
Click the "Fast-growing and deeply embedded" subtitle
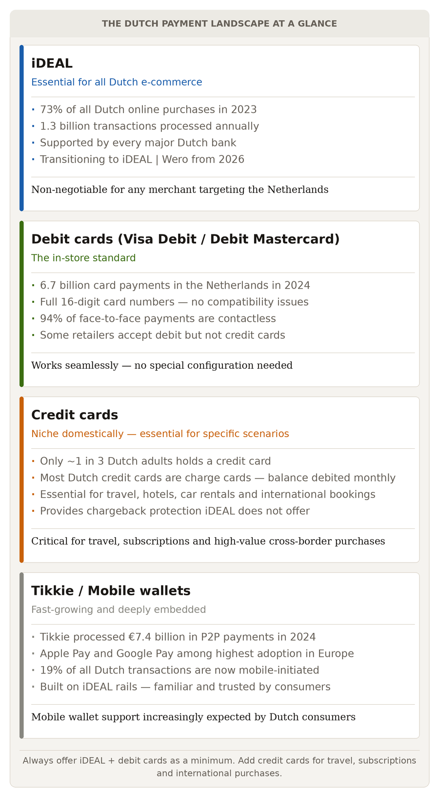point(119,609)
